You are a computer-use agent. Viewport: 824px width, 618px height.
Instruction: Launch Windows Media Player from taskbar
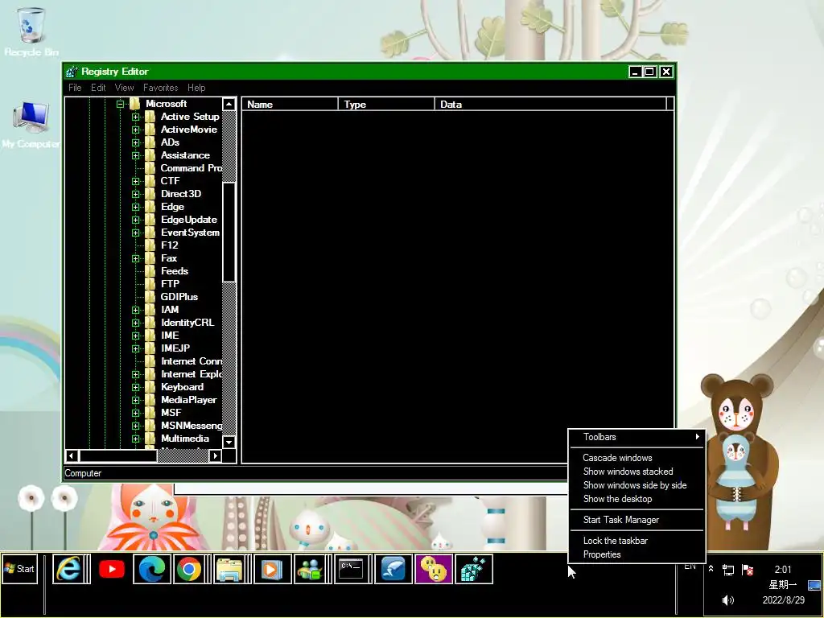(x=272, y=569)
